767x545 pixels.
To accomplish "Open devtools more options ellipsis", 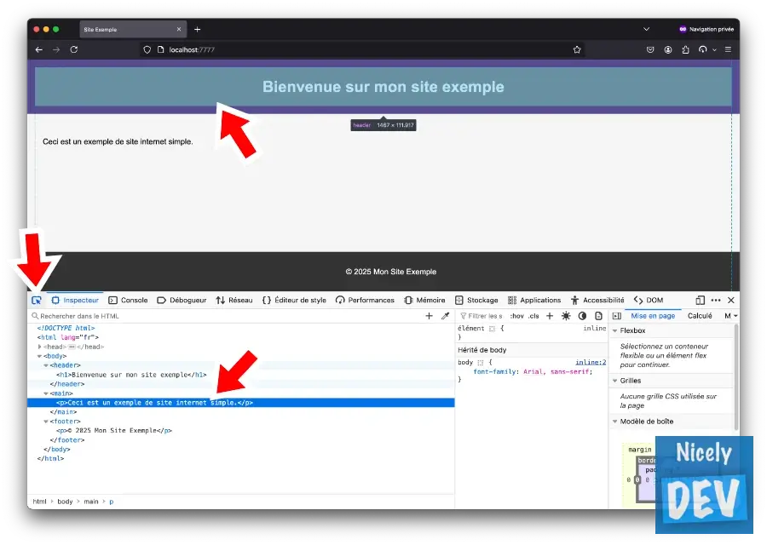I will click(716, 300).
